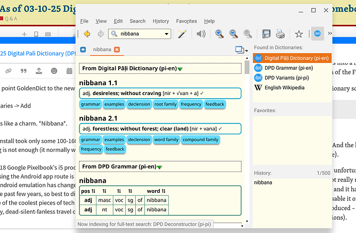Open the Search menu

[x=138, y=21]
